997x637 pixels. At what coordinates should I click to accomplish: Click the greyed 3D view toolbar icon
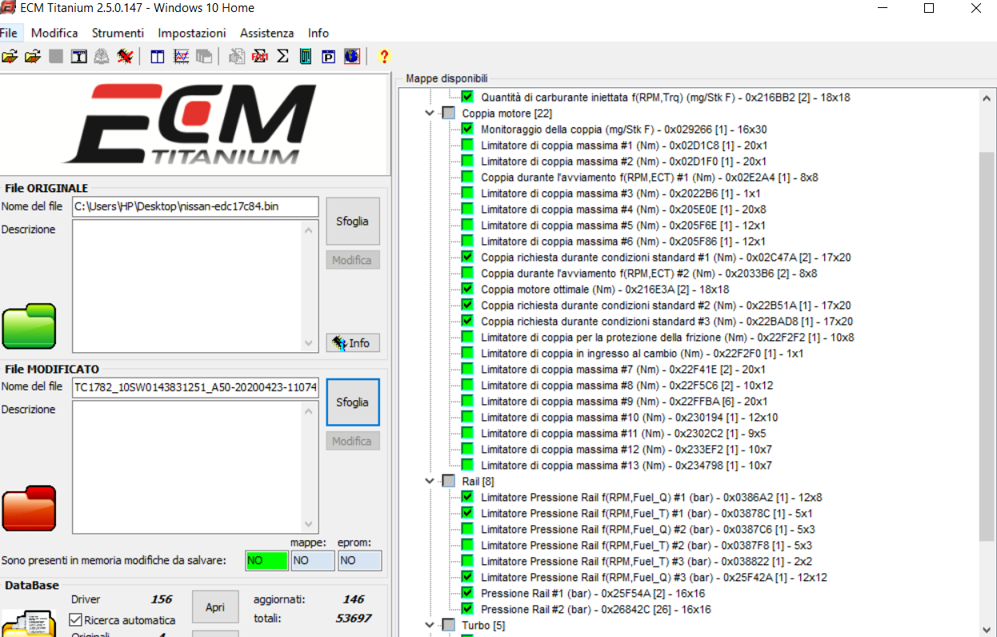204,56
